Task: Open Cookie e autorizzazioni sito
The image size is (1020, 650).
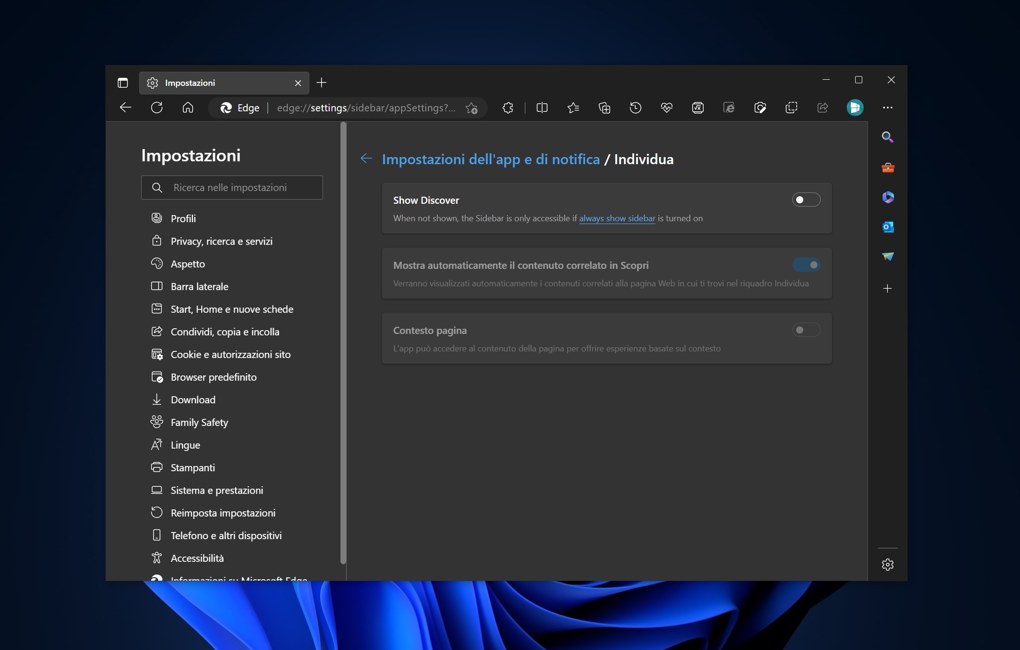Action: [231, 354]
